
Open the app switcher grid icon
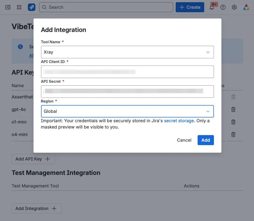19,7
